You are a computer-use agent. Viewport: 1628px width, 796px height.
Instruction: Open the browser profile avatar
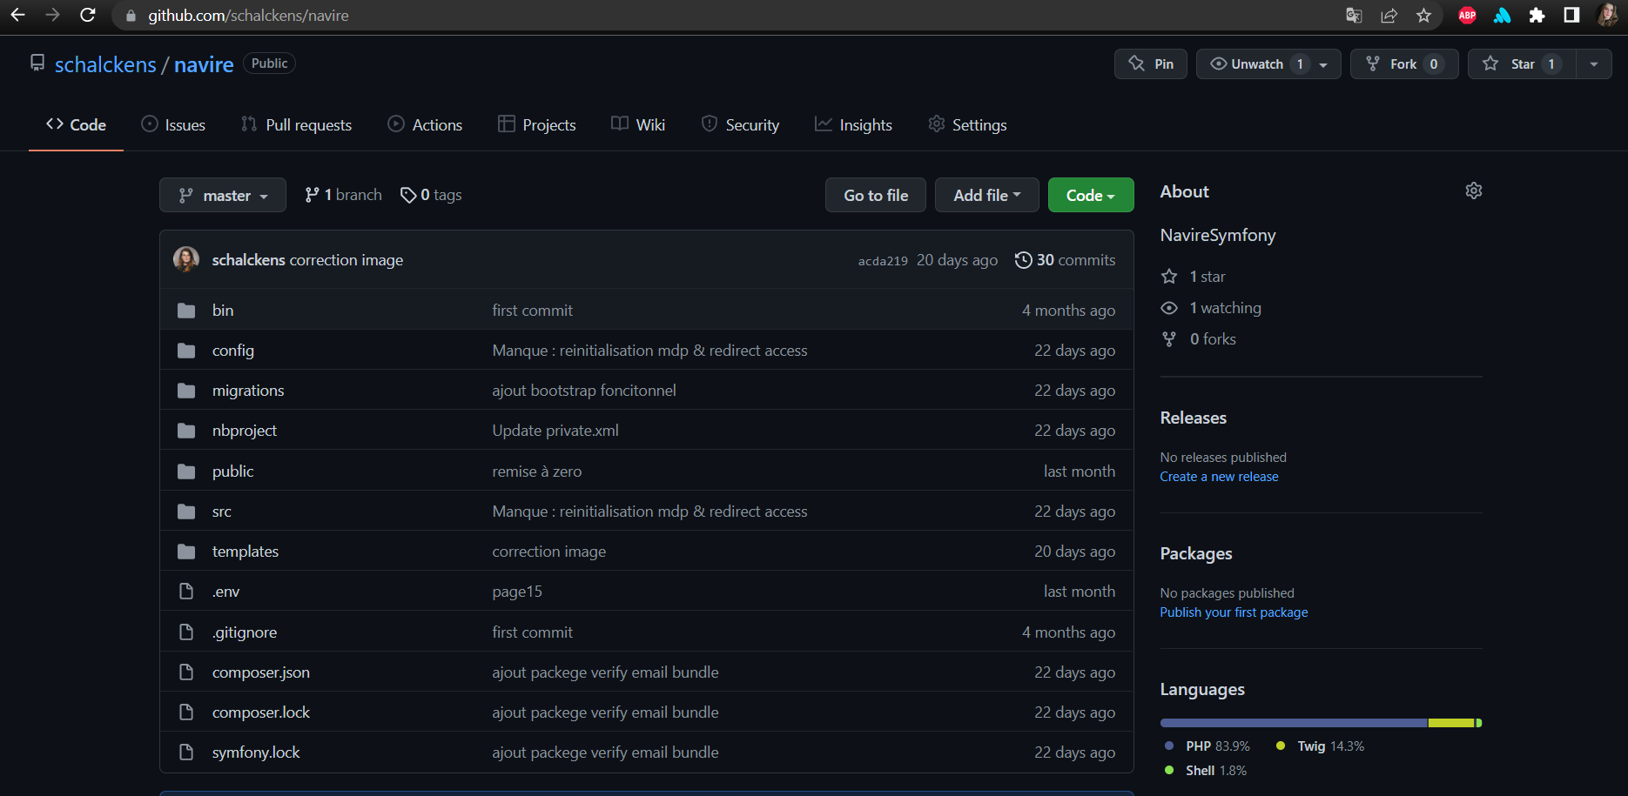click(1606, 15)
